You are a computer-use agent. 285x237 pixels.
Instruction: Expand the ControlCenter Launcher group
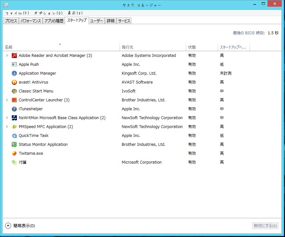[7, 100]
